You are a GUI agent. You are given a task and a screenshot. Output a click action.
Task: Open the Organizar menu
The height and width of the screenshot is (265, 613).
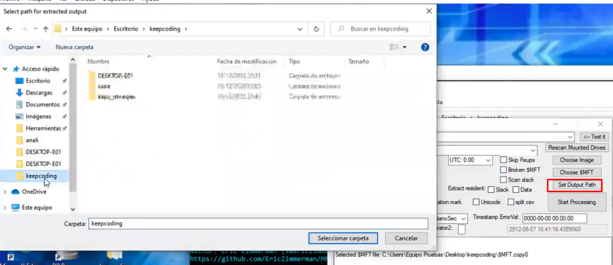[25, 47]
